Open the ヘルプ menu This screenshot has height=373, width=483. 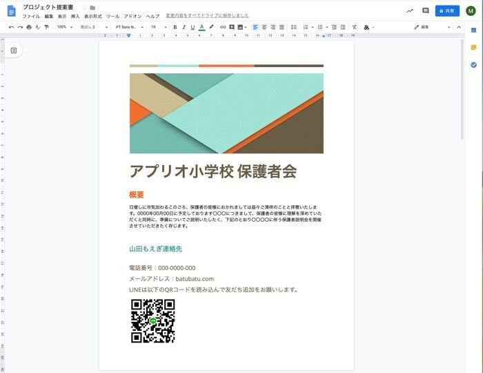(x=152, y=16)
